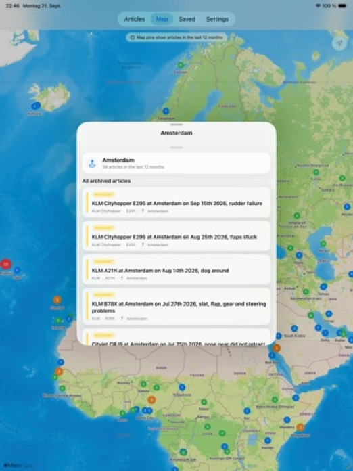Viewport: 353px width, 471px height.
Task: Open Cityjet CRJ9 nose gear article
Action: (176, 337)
